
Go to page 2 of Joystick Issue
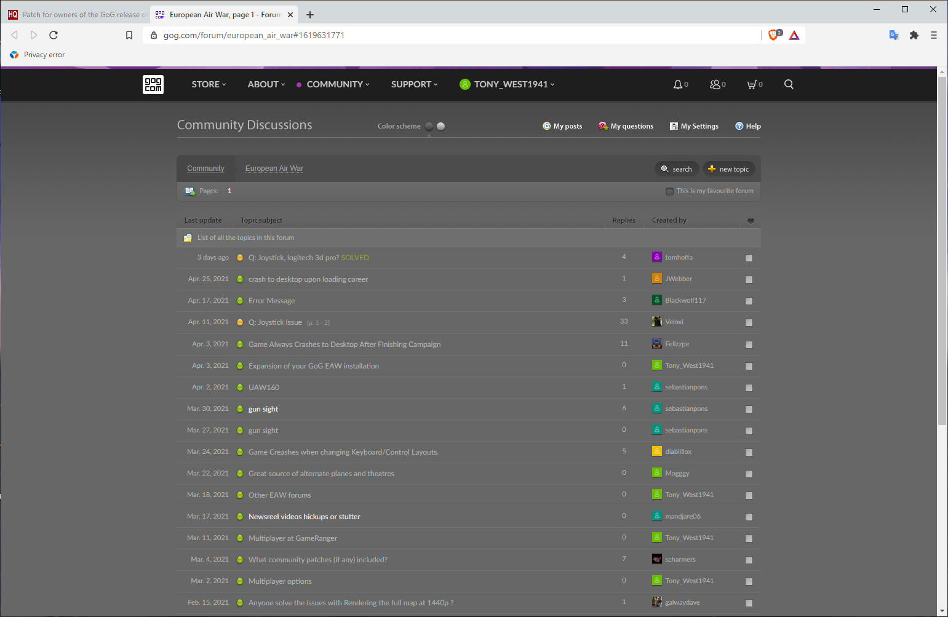(x=327, y=323)
